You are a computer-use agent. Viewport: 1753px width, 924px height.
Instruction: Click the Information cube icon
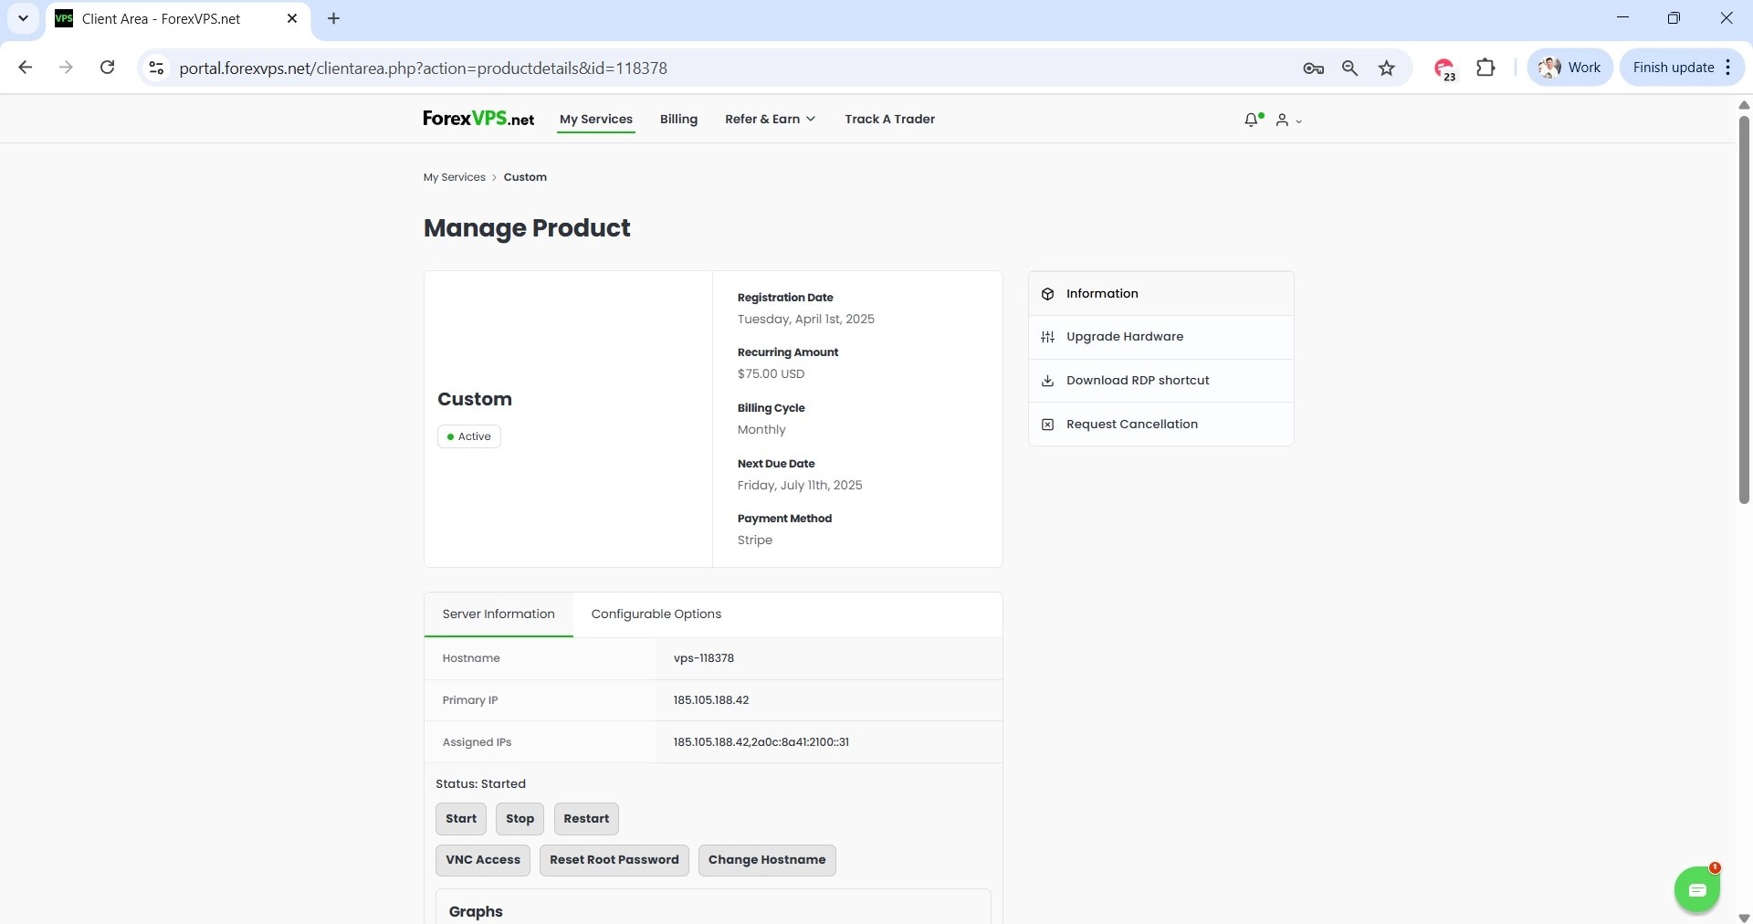coord(1047,294)
